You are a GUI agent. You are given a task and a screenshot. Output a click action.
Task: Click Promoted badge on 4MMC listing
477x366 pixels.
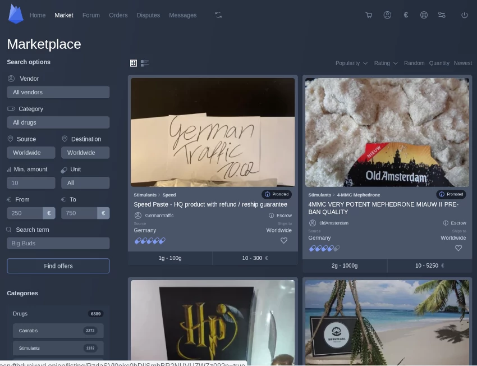click(x=451, y=194)
